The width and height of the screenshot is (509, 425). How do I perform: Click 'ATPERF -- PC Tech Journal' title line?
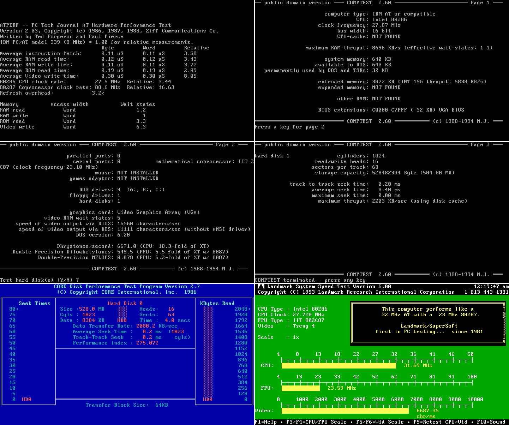click(86, 25)
